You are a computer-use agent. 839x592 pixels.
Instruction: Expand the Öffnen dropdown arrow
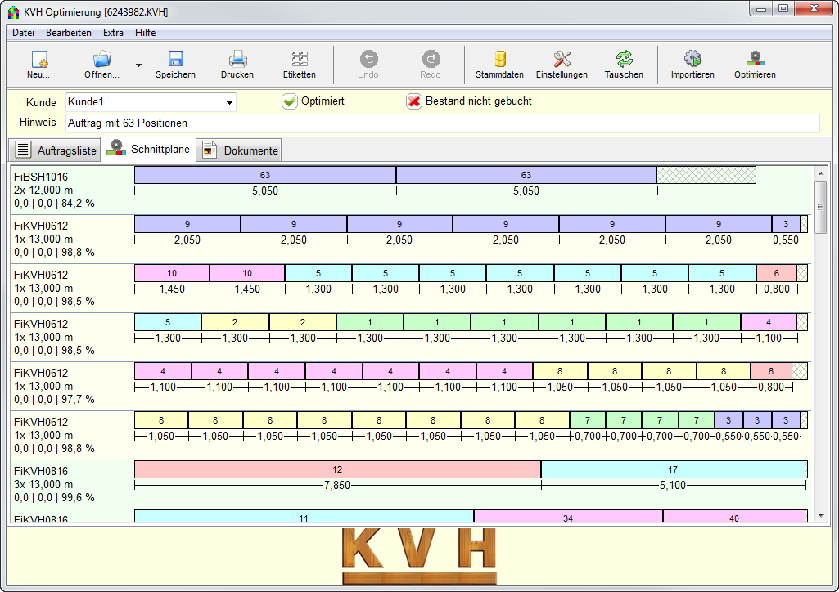click(139, 65)
